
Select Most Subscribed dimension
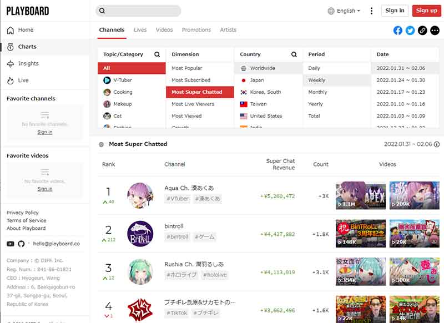coord(200,80)
